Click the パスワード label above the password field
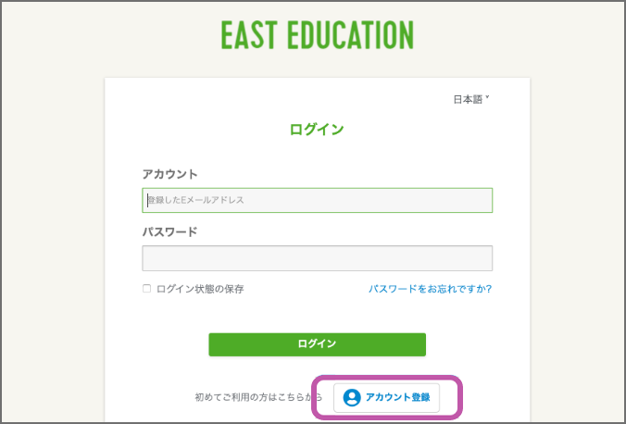Screen dimensions: 626x424 tap(169, 231)
